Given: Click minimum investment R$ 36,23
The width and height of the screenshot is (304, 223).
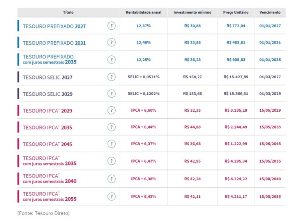Looking at the screenshot, I should click(x=192, y=60).
